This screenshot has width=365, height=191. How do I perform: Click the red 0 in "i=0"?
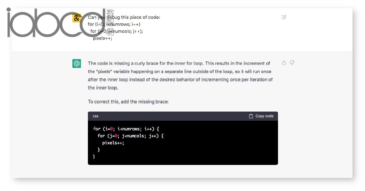click(x=112, y=129)
